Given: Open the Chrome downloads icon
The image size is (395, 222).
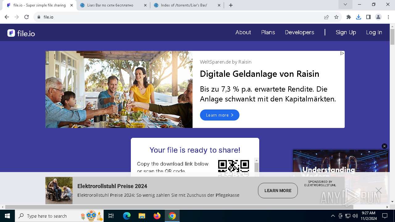Looking at the screenshot, I should 359,17.
